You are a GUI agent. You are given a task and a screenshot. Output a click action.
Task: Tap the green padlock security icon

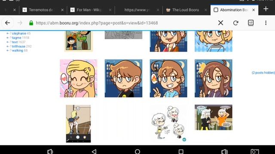point(31,23)
